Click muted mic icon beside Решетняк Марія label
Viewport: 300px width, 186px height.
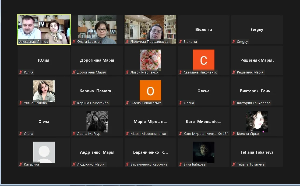(234, 72)
